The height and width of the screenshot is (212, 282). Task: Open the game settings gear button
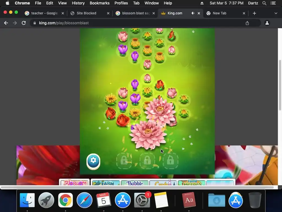(93, 161)
